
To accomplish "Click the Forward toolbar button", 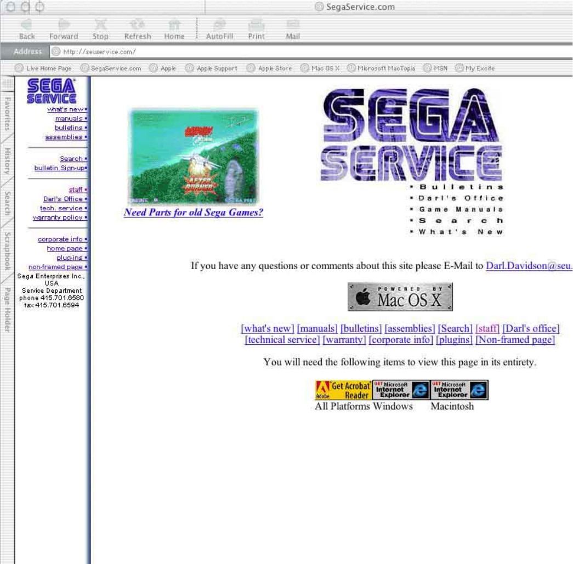I will [64, 29].
